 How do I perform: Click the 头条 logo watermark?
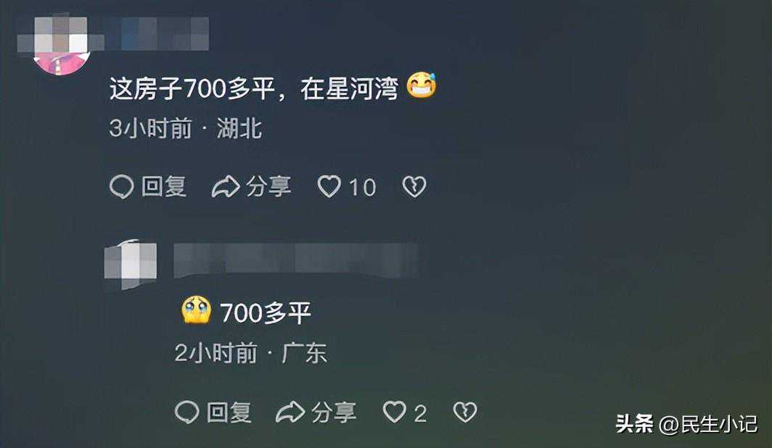coord(635,423)
